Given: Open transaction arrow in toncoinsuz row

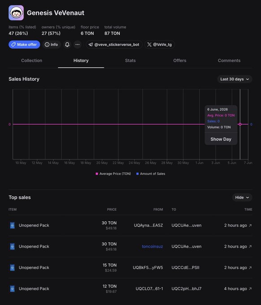Looking at the screenshot, I should (x=250, y=246).
